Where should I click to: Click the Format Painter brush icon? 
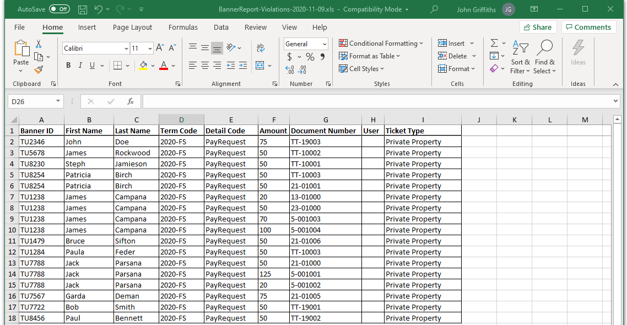(39, 69)
